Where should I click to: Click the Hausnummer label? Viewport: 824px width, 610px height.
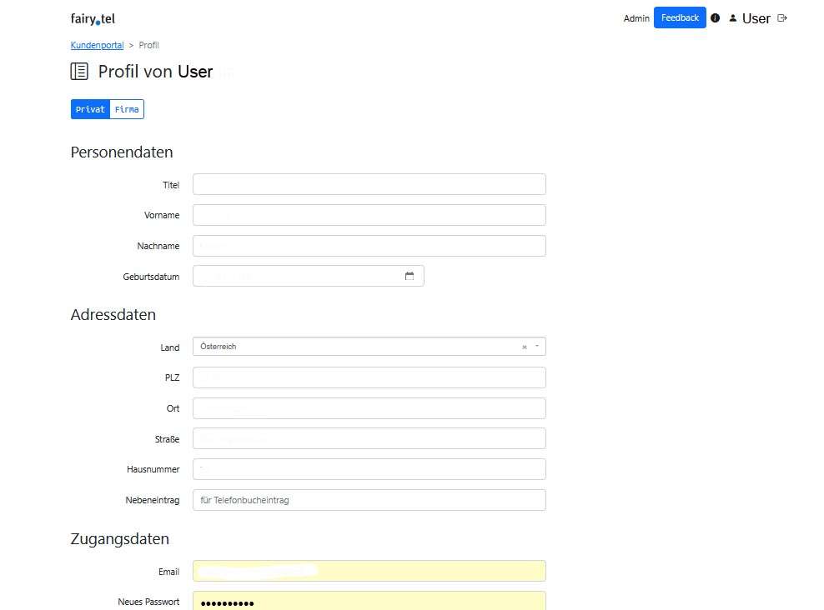153,469
